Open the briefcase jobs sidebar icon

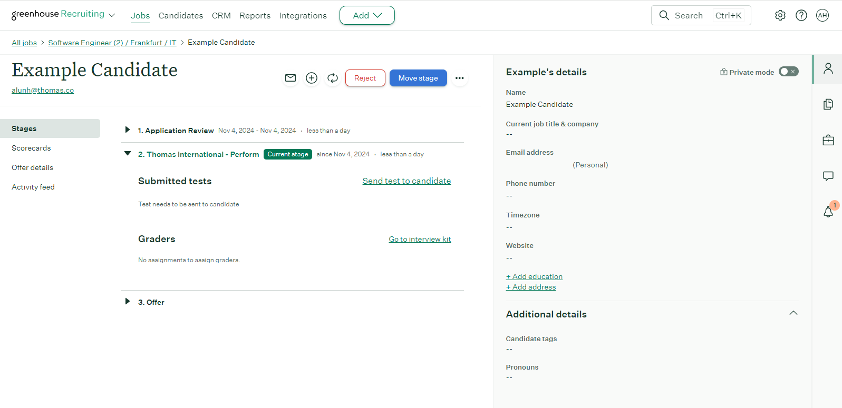[828, 140]
